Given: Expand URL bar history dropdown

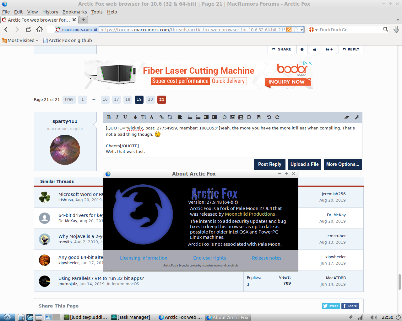Looking at the screenshot, I should pyautogui.click(x=302, y=30).
